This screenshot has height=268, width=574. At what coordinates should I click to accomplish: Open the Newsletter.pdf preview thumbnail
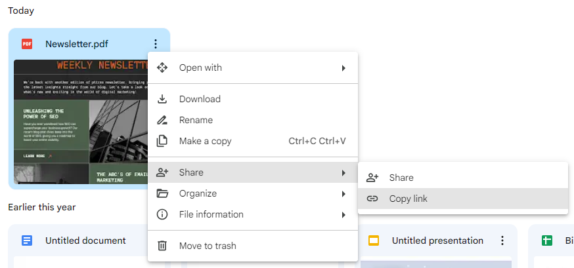pyautogui.click(x=81, y=122)
